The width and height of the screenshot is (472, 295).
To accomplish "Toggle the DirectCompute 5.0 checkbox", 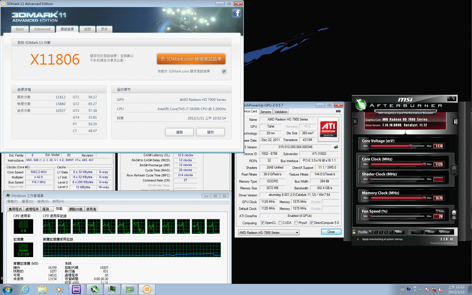I will (x=311, y=223).
